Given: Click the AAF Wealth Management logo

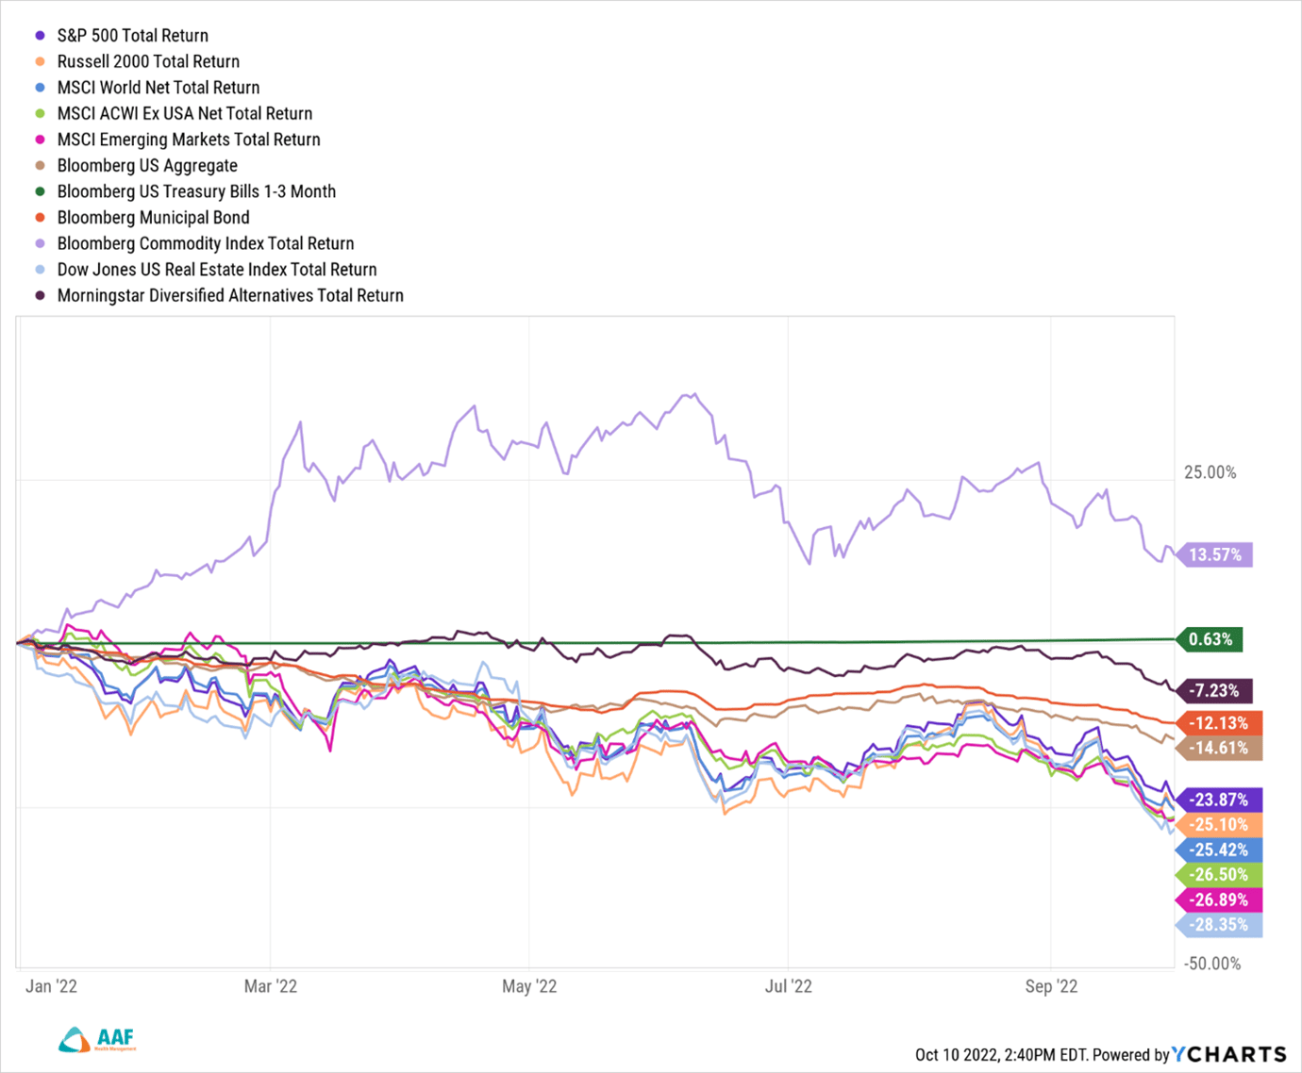Looking at the screenshot, I should [97, 1039].
